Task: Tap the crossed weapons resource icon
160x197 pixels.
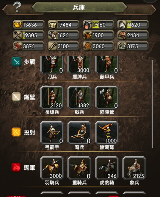Action: 18,35
